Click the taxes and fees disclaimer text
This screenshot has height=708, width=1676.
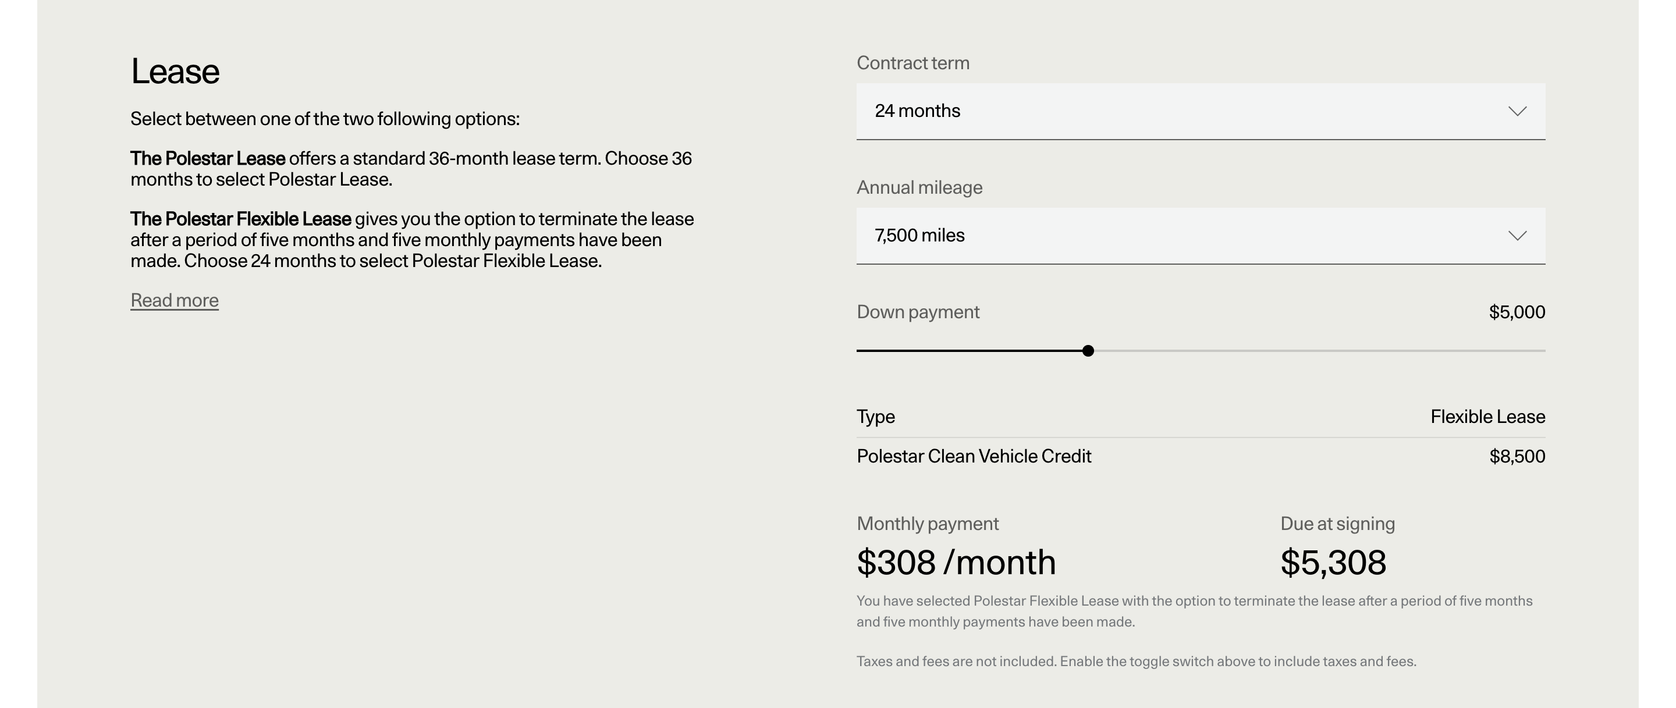[1135, 661]
